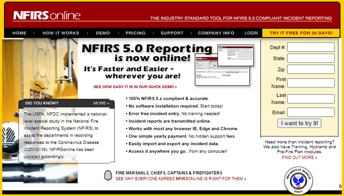Click TRY IT FREE FOR 30 DAYS!
This screenshot has width=344, height=196.
[301, 33]
